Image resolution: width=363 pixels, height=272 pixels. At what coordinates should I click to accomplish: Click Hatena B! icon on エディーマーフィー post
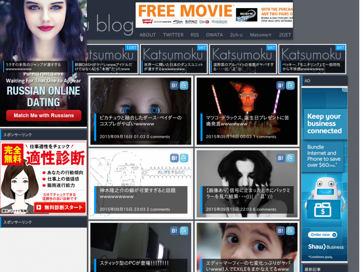pyautogui.click(x=281, y=231)
